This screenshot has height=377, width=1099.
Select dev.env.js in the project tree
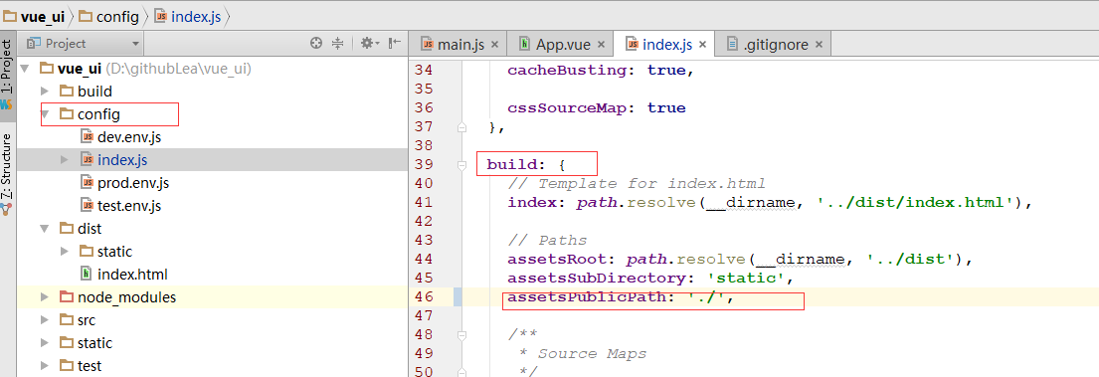pyautogui.click(x=129, y=136)
